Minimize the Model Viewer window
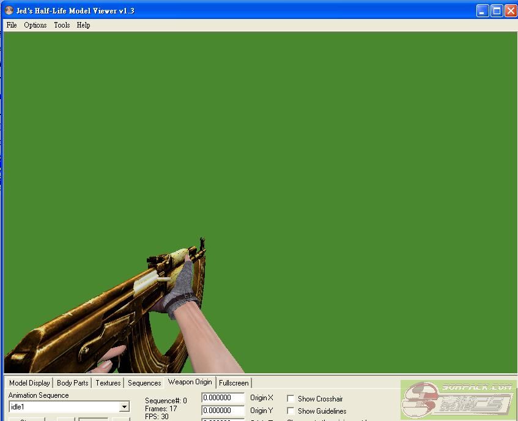This screenshot has width=518, height=421. [x=483, y=10]
